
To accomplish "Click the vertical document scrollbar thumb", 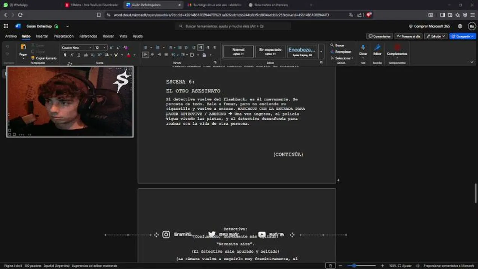I will pos(476,194).
